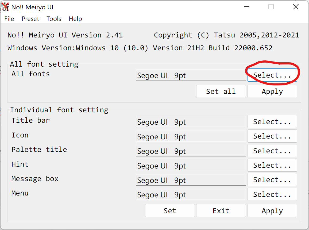This screenshot has height=230, width=309.
Task: Click the 'Windows Version:Windows 10' text line
Action: click(x=140, y=48)
